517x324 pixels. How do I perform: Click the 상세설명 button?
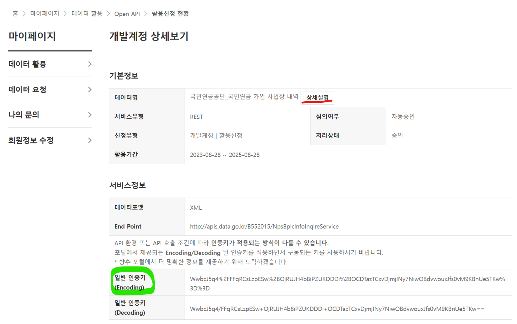pos(317,97)
